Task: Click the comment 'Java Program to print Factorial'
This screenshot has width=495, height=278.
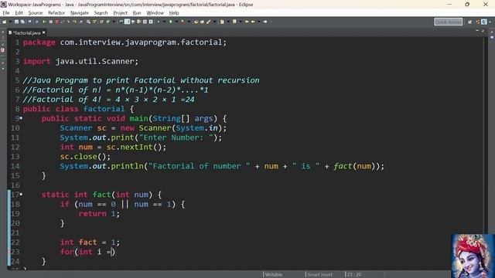Action: tap(104, 80)
